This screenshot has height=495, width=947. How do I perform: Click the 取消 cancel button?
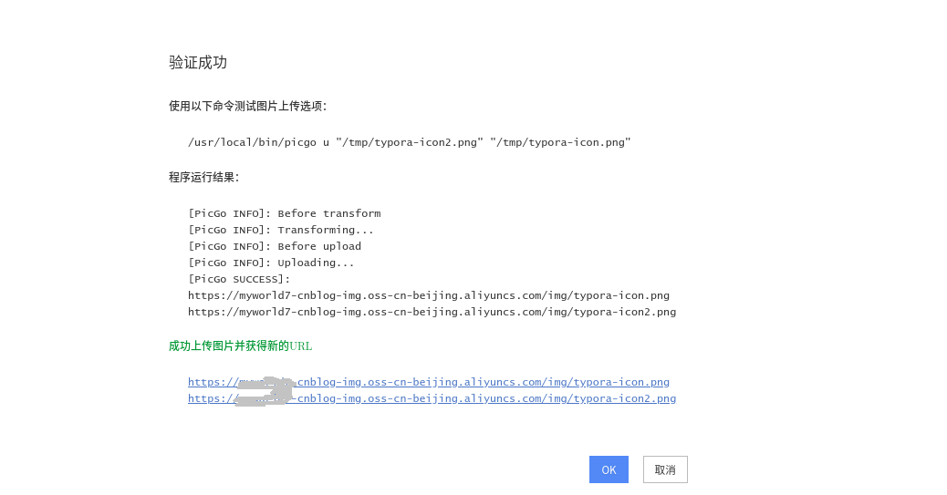pos(665,469)
